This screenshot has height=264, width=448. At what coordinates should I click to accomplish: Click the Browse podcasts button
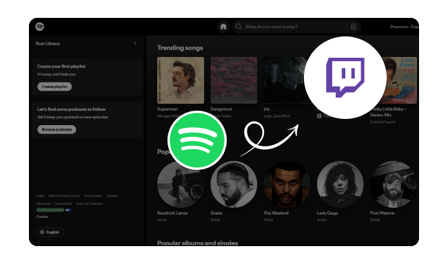57,129
